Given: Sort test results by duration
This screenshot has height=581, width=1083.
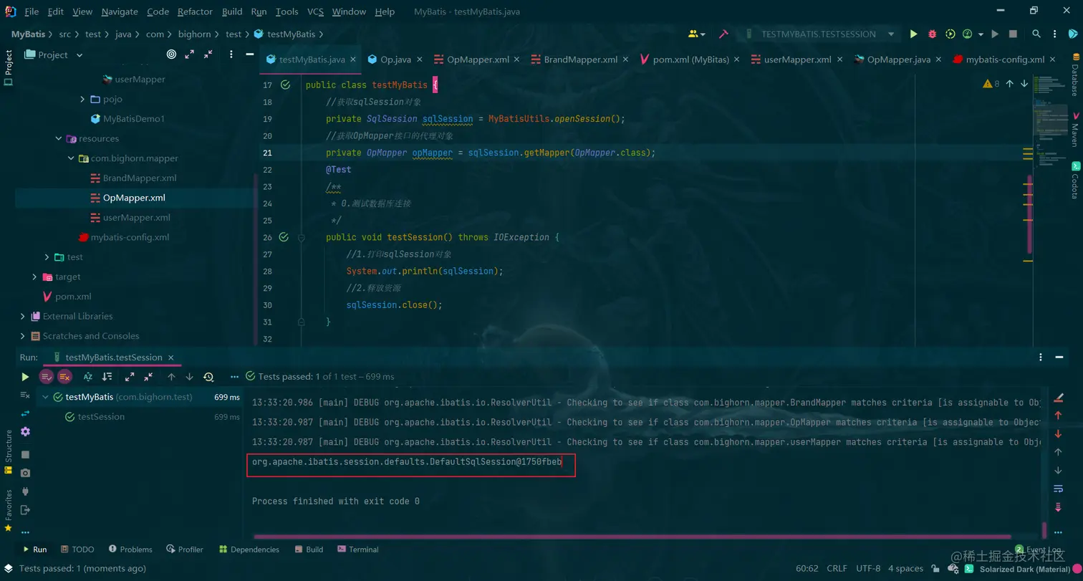Looking at the screenshot, I should coord(107,377).
